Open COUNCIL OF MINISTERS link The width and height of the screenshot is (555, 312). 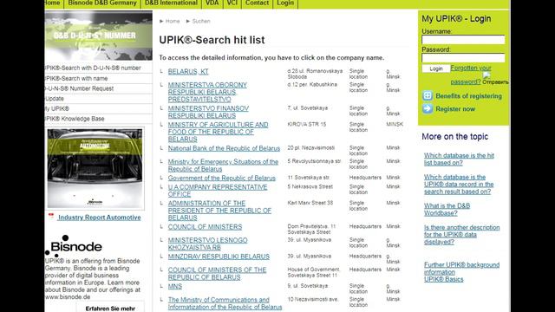pos(205,227)
